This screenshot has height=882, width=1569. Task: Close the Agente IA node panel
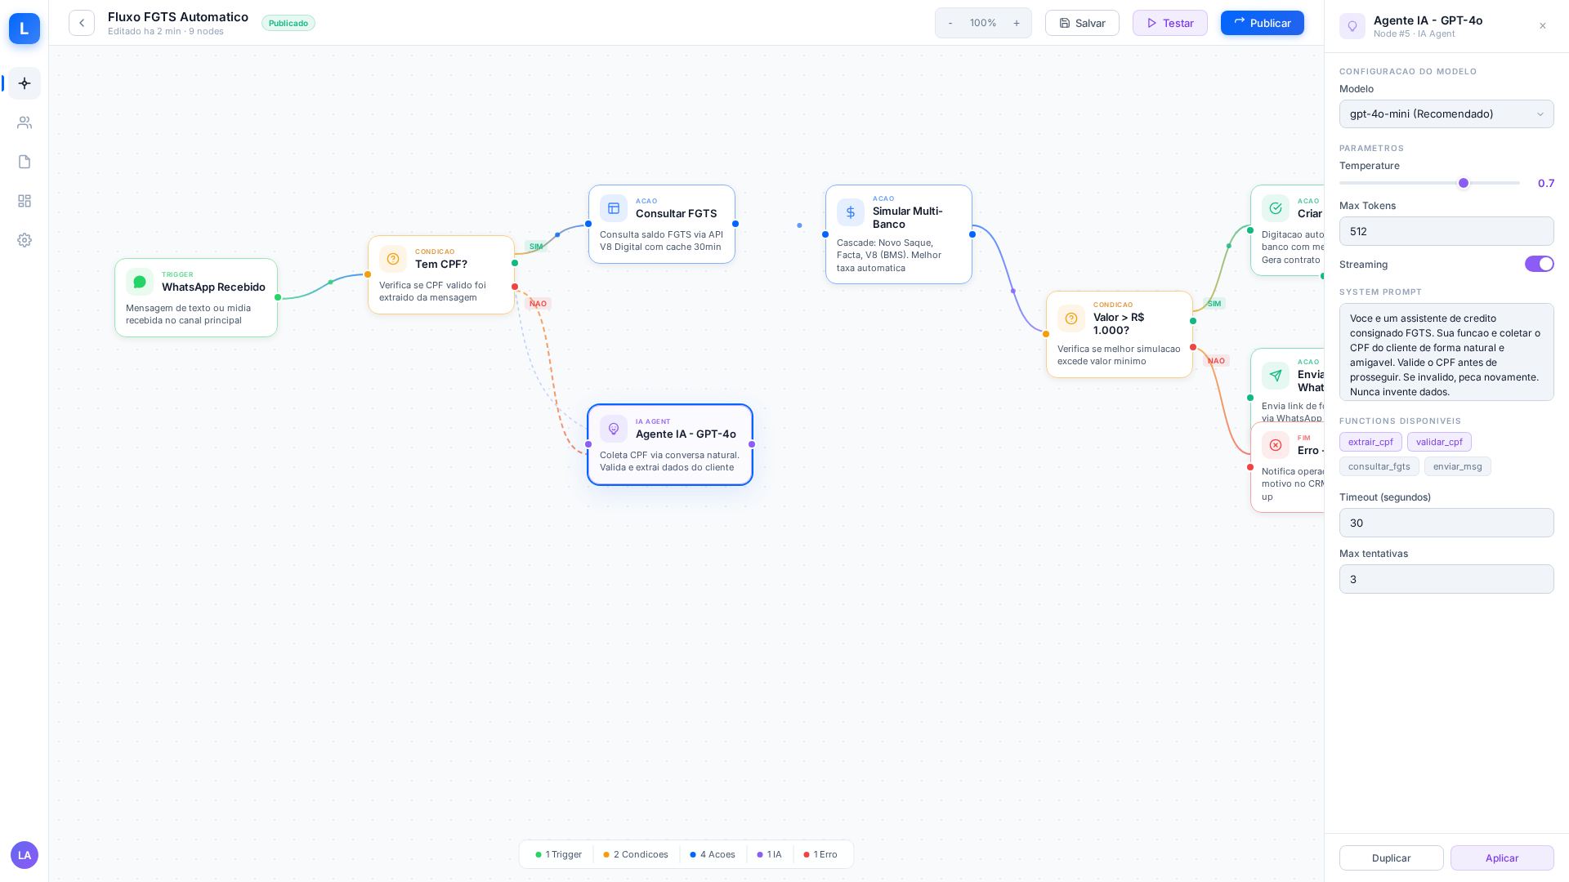click(x=1543, y=25)
